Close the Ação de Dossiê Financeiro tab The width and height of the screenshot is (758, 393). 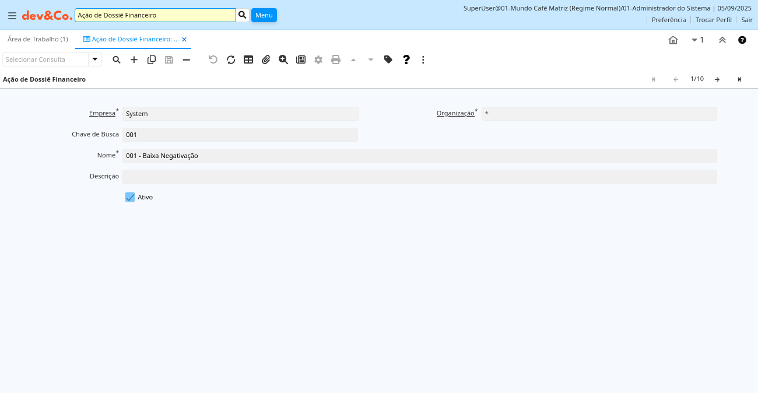[184, 40]
